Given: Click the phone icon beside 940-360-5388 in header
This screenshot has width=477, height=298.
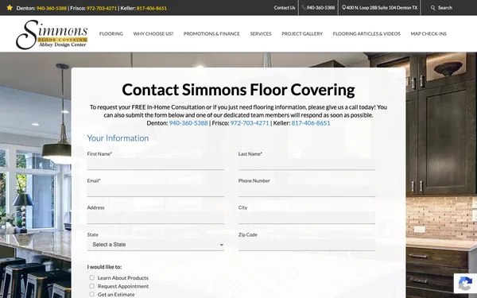Looking at the screenshot, I should [304, 8].
